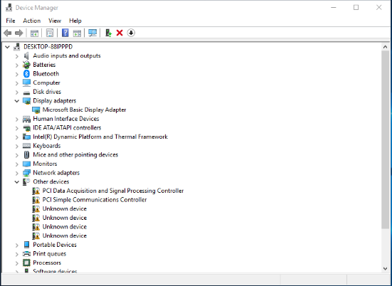Expand the Network adapters arrow

(17, 173)
